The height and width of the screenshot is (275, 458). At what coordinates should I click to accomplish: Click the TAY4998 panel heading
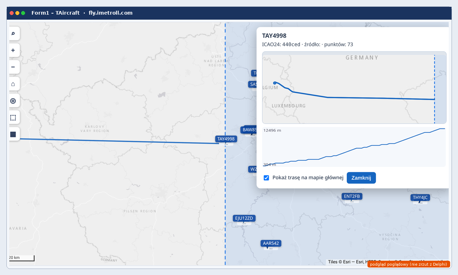[x=274, y=36]
